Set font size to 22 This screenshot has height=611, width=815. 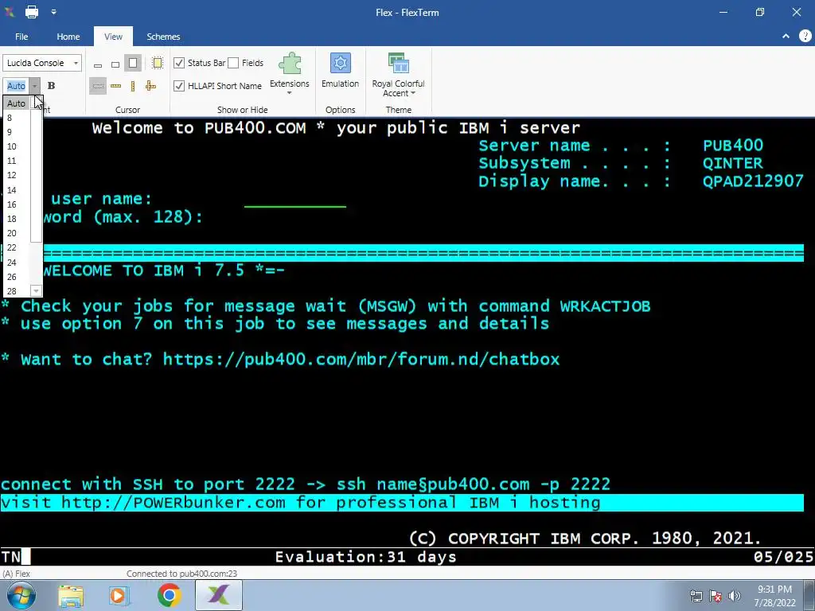coord(17,248)
